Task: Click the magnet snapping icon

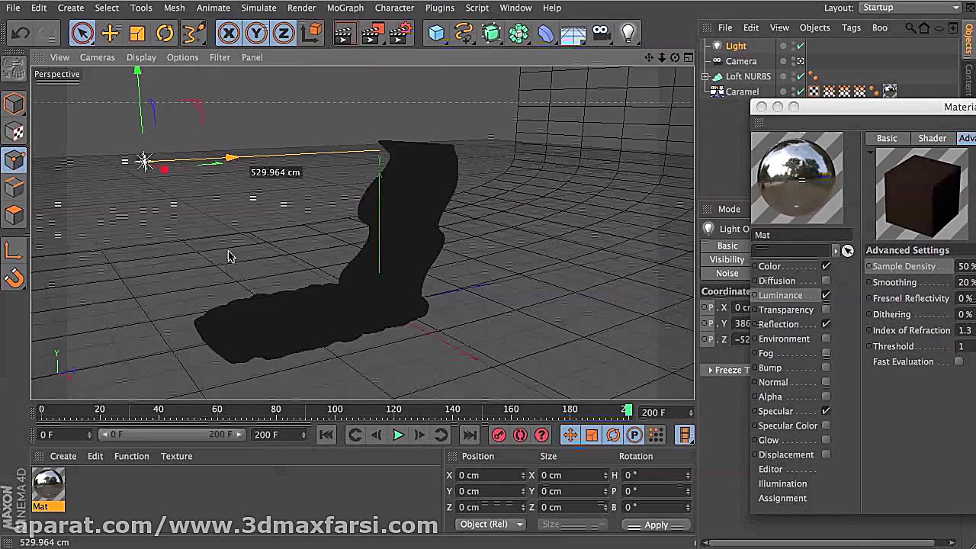Action: (14, 278)
